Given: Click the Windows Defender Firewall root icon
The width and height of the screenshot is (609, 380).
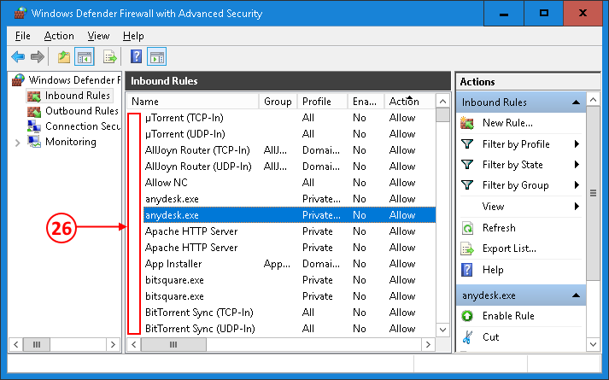Looking at the screenshot, I should [18, 80].
